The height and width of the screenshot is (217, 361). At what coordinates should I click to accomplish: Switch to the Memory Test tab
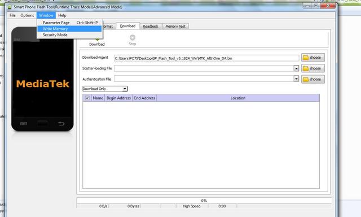tap(175, 27)
